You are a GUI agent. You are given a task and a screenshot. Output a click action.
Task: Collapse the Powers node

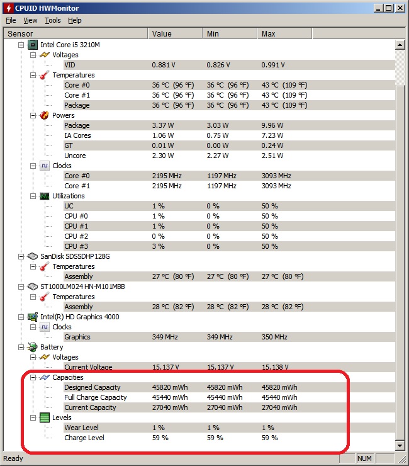(x=33, y=115)
